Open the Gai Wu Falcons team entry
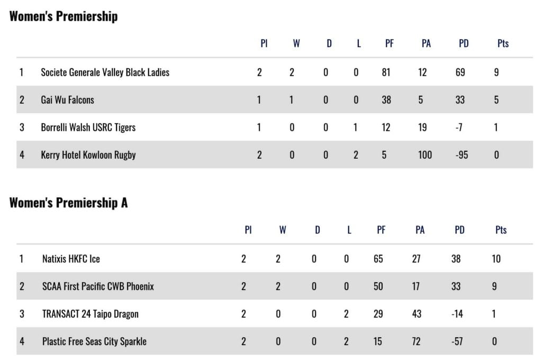This screenshot has width=542, height=362. [x=67, y=100]
